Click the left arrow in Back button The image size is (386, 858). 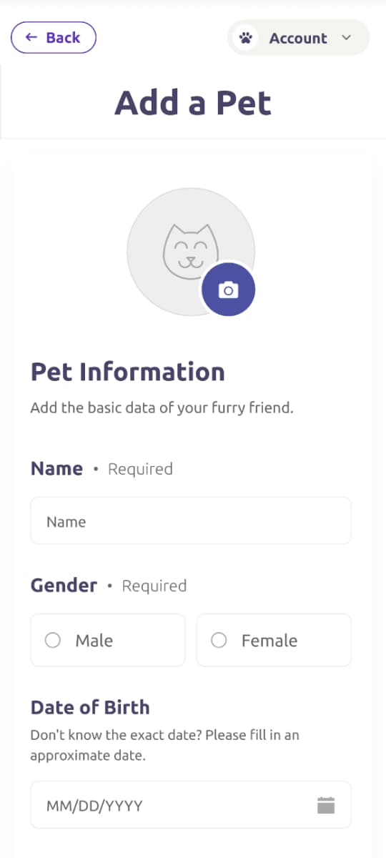[x=31, y=37]
